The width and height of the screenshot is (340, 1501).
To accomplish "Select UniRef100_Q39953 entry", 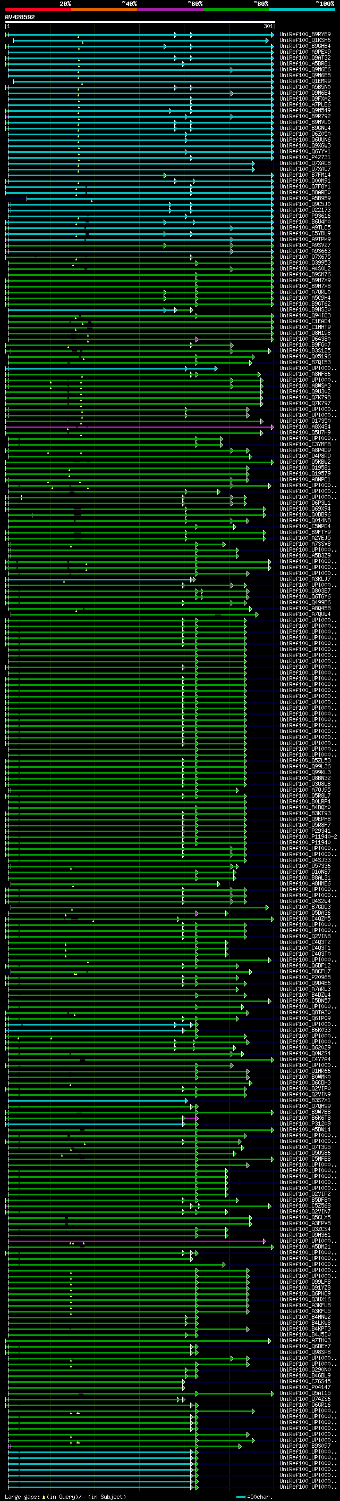I will click(x=305, y=263).
